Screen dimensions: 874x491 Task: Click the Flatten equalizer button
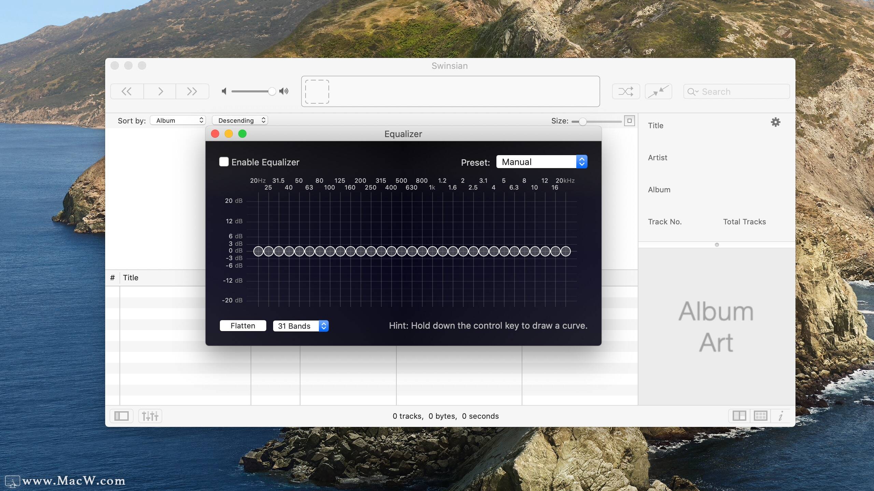(242, 326)
